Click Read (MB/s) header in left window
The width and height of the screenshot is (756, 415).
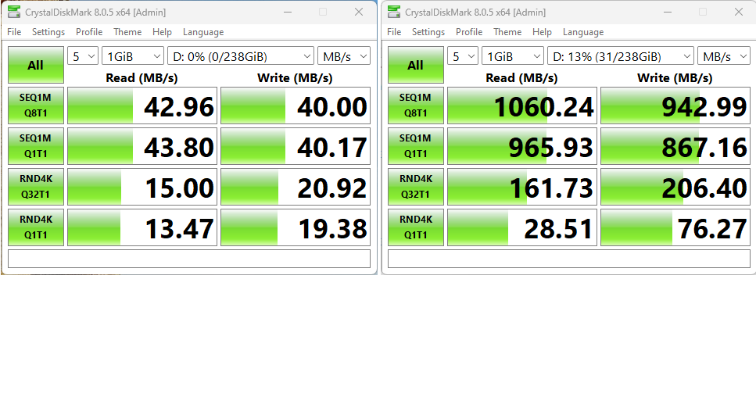142,77
